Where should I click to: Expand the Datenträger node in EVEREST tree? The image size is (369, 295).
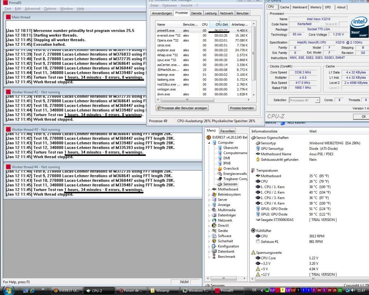[x=209, y=215]
